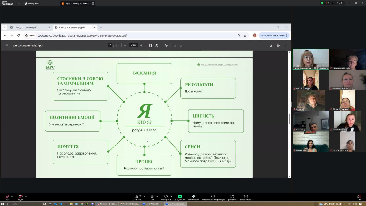Open the PDF annotation draw tool
This screenshot has width=366, height=206.
pos(166,45)
